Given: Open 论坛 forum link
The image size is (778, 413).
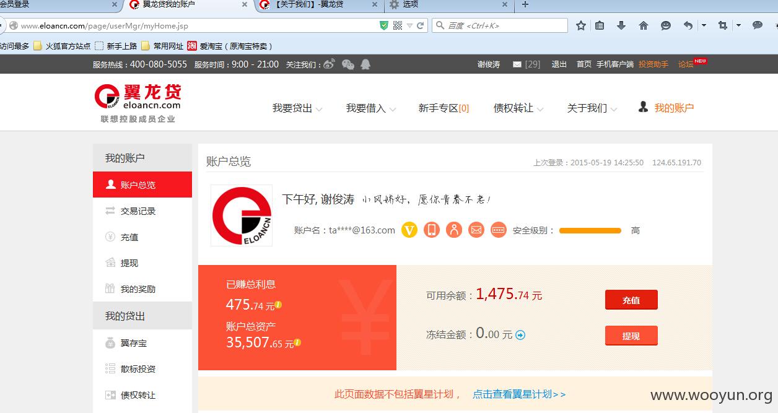Looking at the screenshot, I should pyautogui.click(x=686, y=64).
